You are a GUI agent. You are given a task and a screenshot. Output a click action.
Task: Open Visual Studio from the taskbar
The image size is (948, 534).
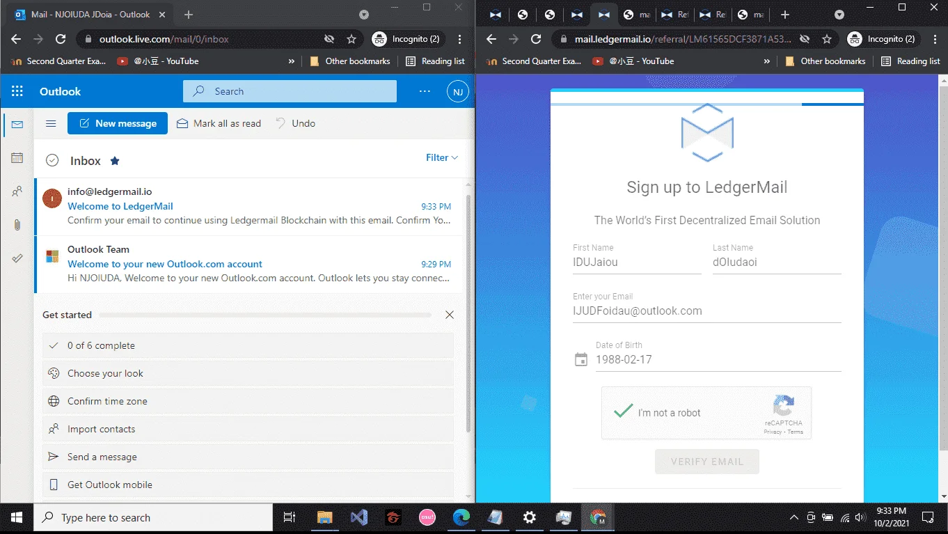[359, 517]
